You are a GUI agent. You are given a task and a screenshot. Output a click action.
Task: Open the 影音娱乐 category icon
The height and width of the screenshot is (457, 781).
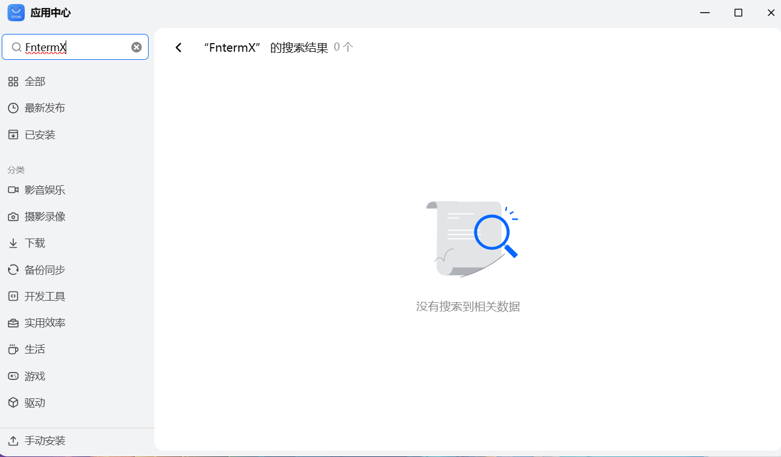(13, 190)
